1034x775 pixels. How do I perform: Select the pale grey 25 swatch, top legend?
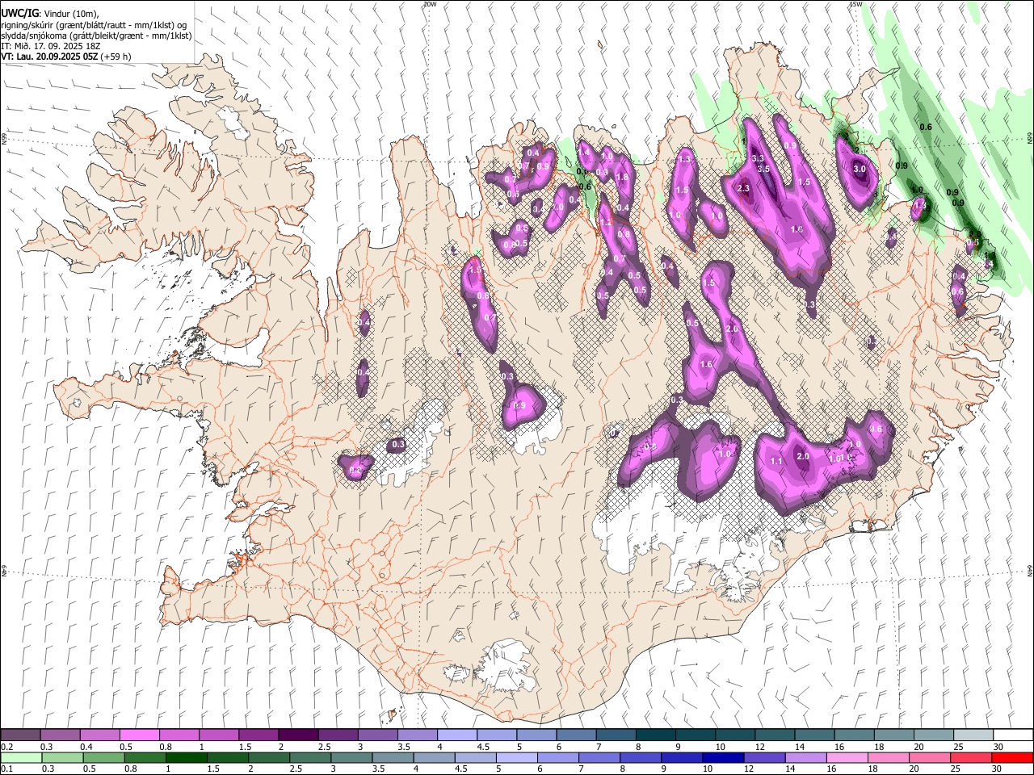coord(974,735)
